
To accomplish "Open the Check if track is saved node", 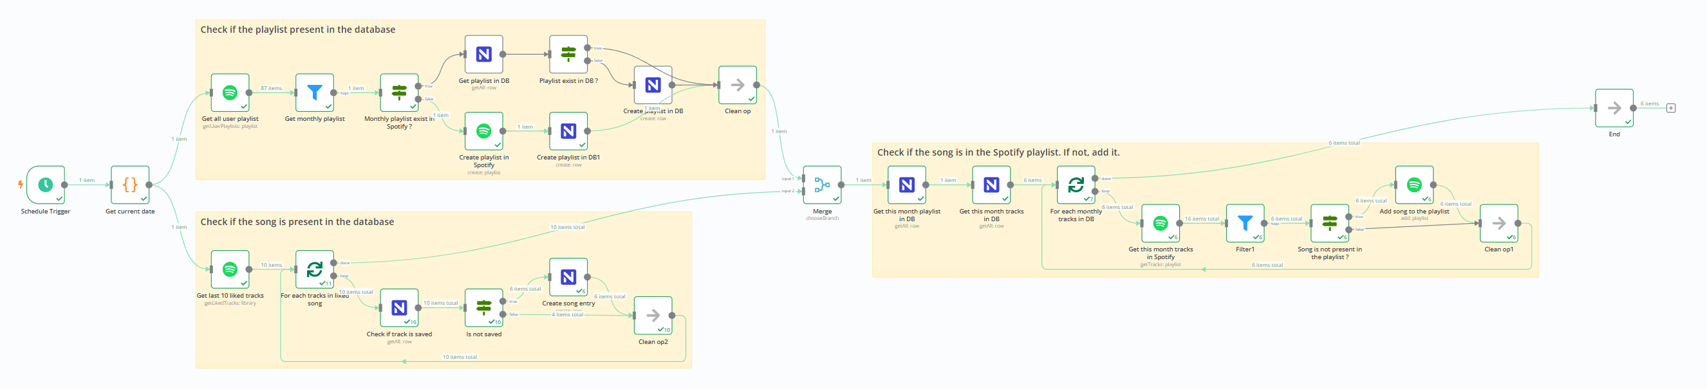I will pyautogui.click(x=399, y=307).
